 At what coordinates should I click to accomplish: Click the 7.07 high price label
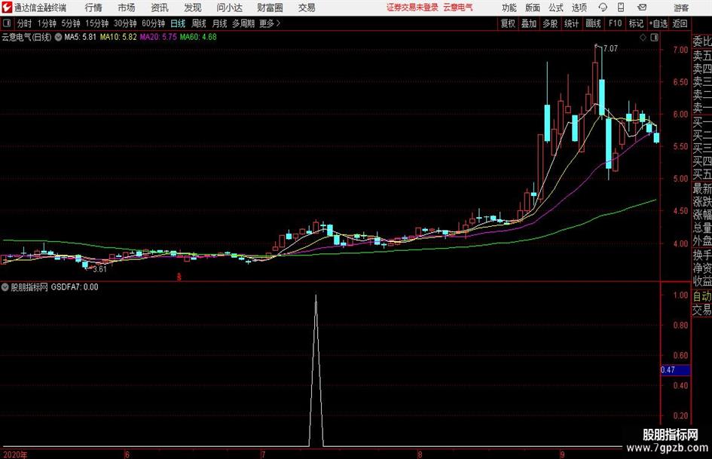tap(610, 49)
